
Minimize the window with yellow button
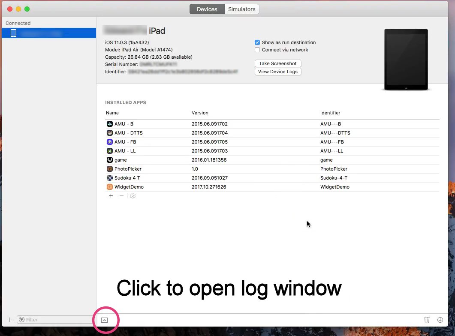(18, 9)
